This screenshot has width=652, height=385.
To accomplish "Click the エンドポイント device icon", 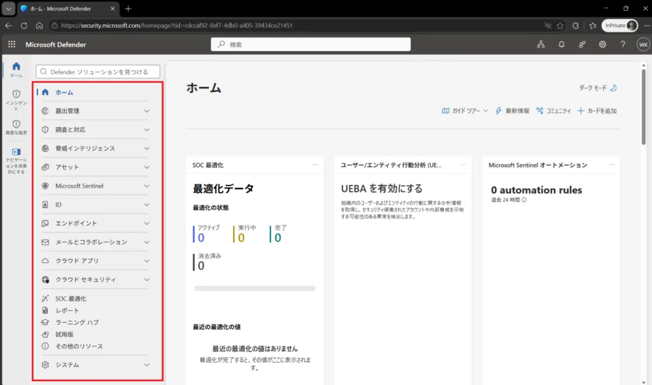I will pos(45,223).
